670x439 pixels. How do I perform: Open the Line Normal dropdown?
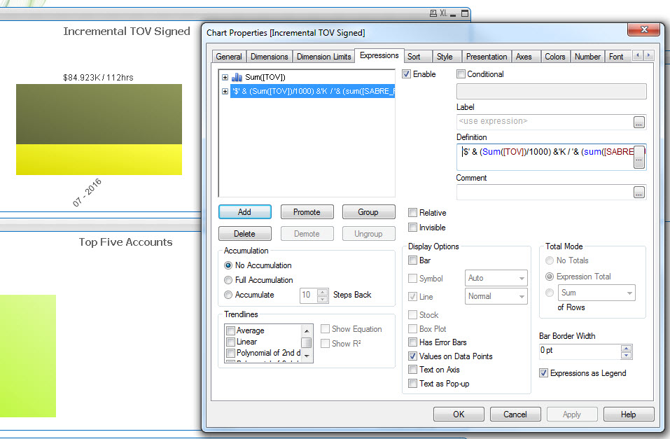496,295
